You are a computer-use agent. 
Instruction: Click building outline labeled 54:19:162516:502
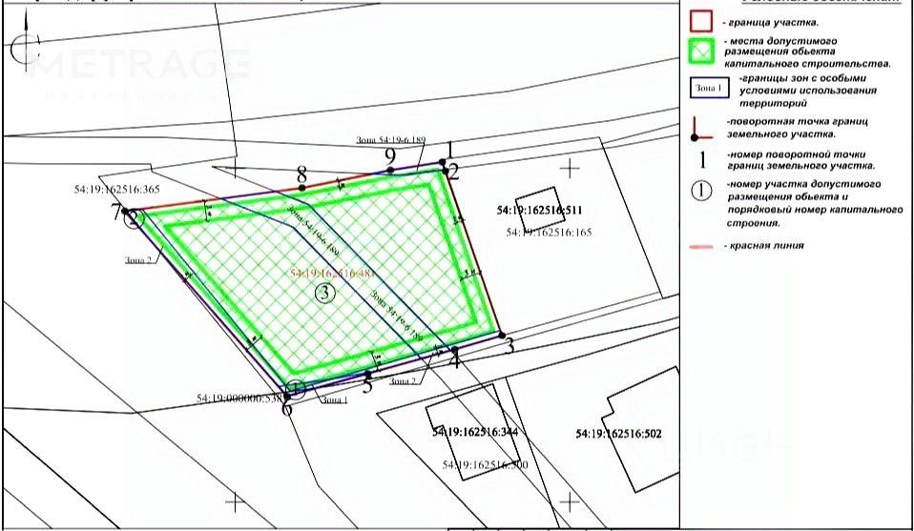click(640, 430)
